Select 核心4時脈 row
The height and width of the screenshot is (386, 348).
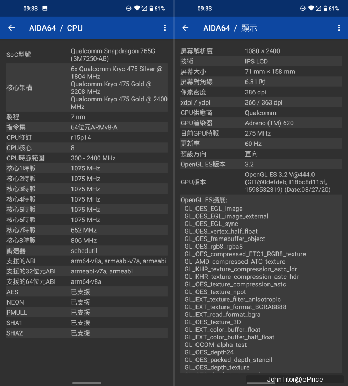tap(87, 199)
